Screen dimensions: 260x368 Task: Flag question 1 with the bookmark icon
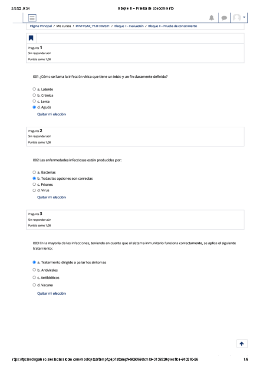31,38
